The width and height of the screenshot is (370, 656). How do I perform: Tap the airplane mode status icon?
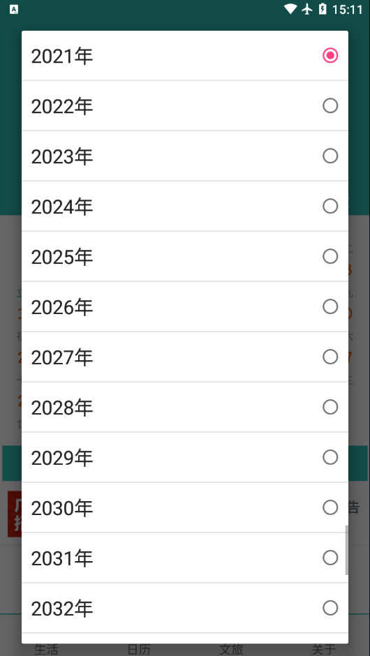(x=307, y=9)
